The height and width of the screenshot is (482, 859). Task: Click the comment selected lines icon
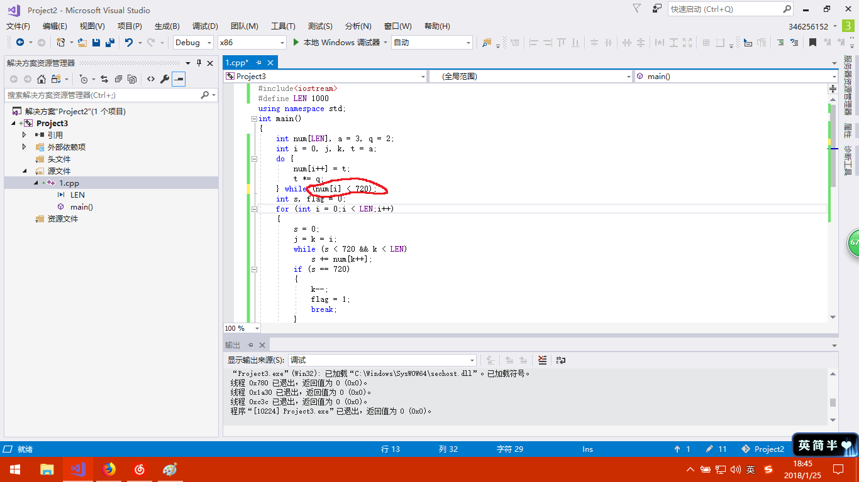pyautogui.click(x=780, y=42)
